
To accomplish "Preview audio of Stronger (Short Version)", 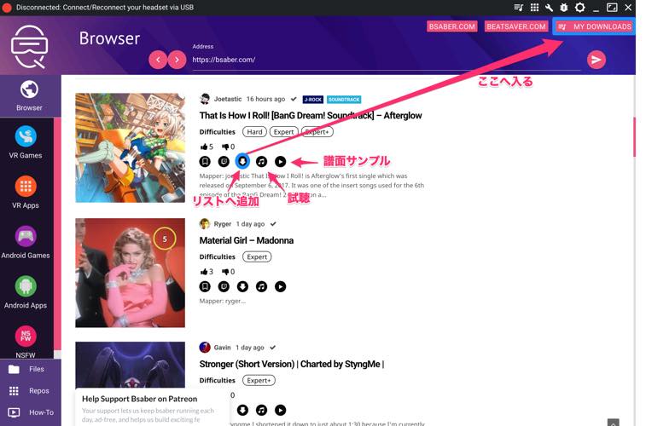I will tap(261, 410).
